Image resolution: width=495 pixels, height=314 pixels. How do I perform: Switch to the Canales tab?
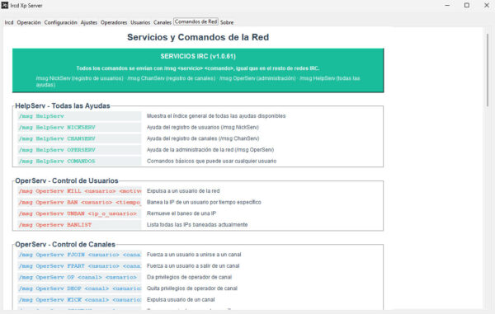click(163, 22)
